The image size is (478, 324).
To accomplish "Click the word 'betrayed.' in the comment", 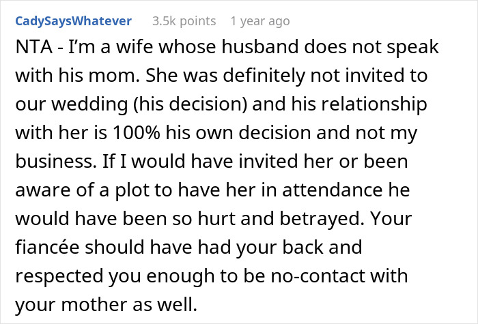I will (x=322, y=219).
